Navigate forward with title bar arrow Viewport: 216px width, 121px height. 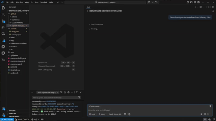[62, 2]
